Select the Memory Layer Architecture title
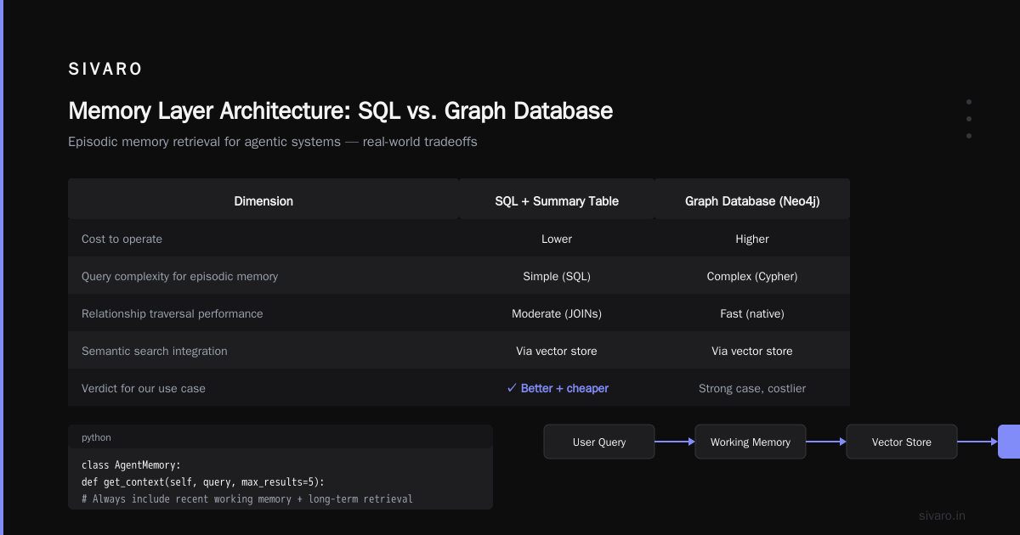Viewport: 1020px width, 535px height. coord(340,111)
